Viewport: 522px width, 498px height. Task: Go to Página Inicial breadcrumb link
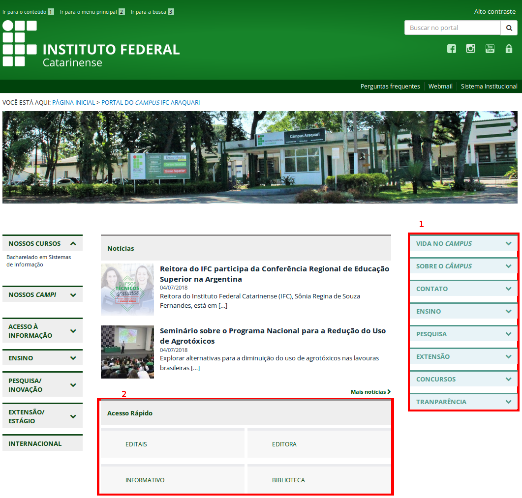[x=73, y=103]
